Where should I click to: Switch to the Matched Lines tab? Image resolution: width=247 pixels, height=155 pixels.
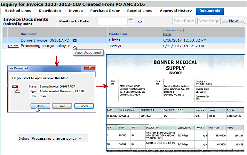[x=18, y=11]
